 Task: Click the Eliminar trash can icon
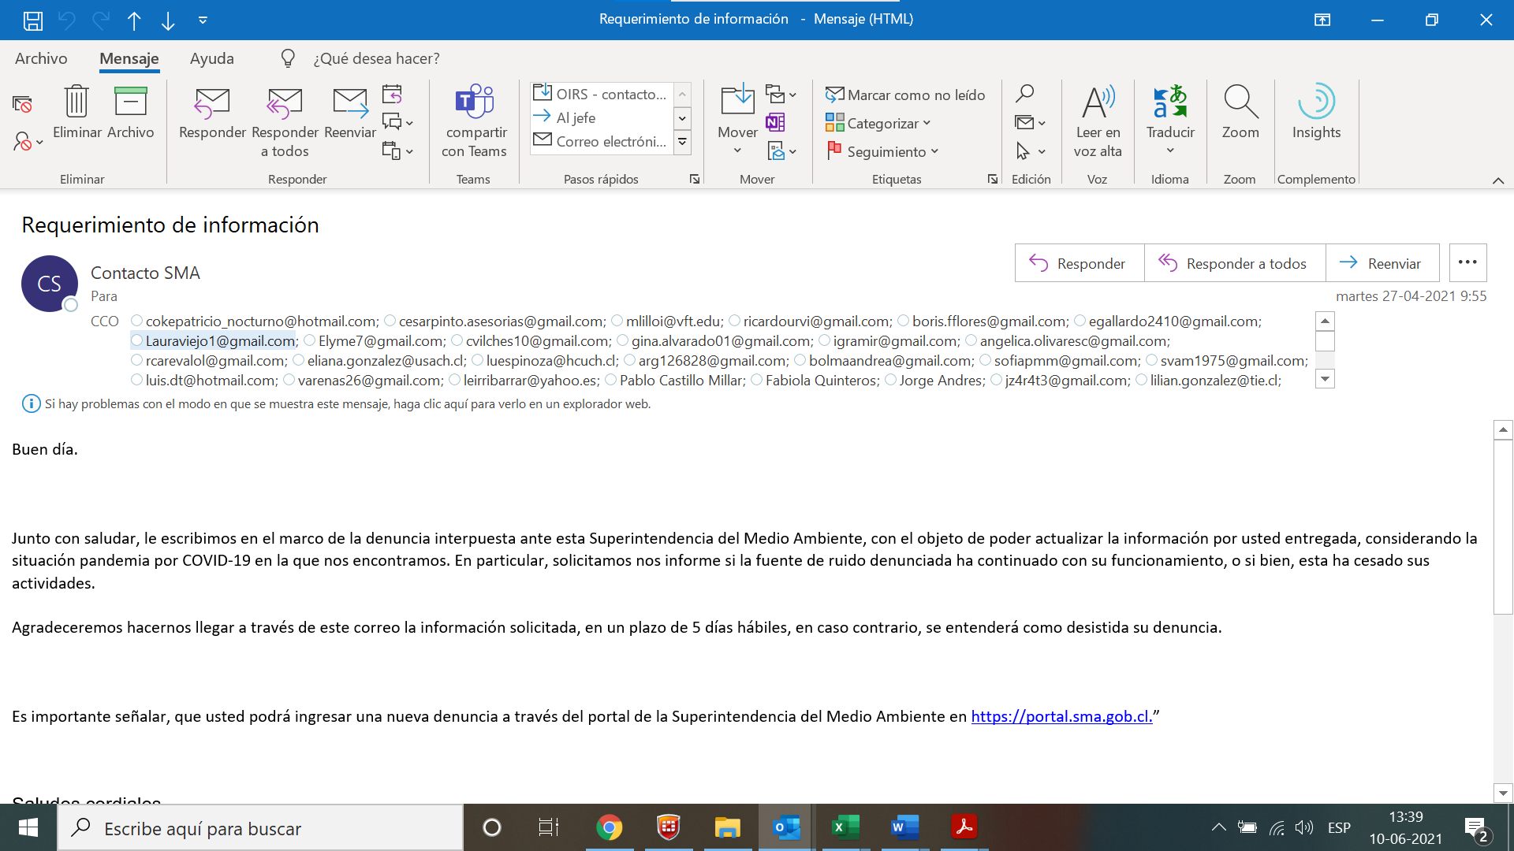[x=76, y=102]
